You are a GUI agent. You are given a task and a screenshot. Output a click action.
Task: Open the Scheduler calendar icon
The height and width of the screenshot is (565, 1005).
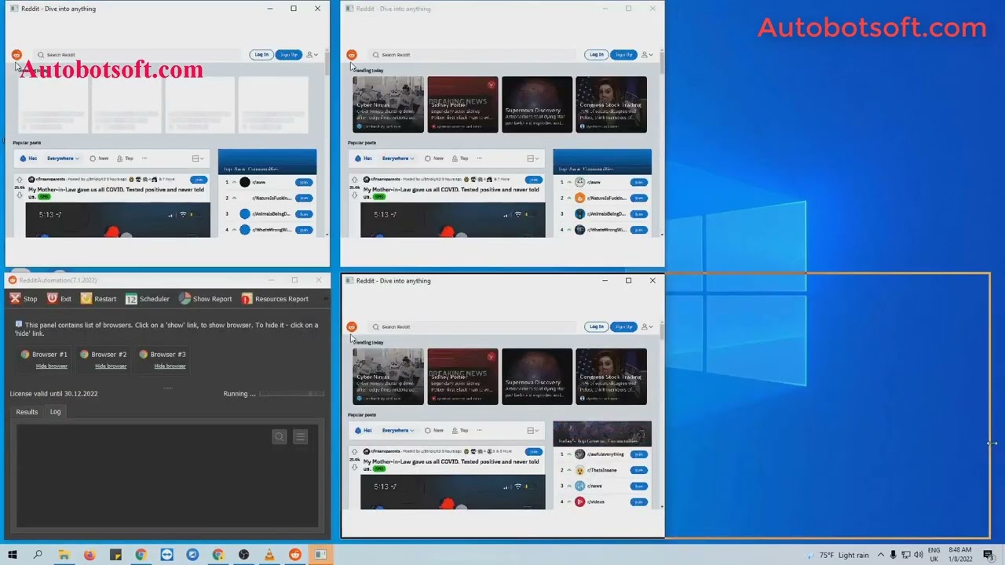[x=131, y=299]
